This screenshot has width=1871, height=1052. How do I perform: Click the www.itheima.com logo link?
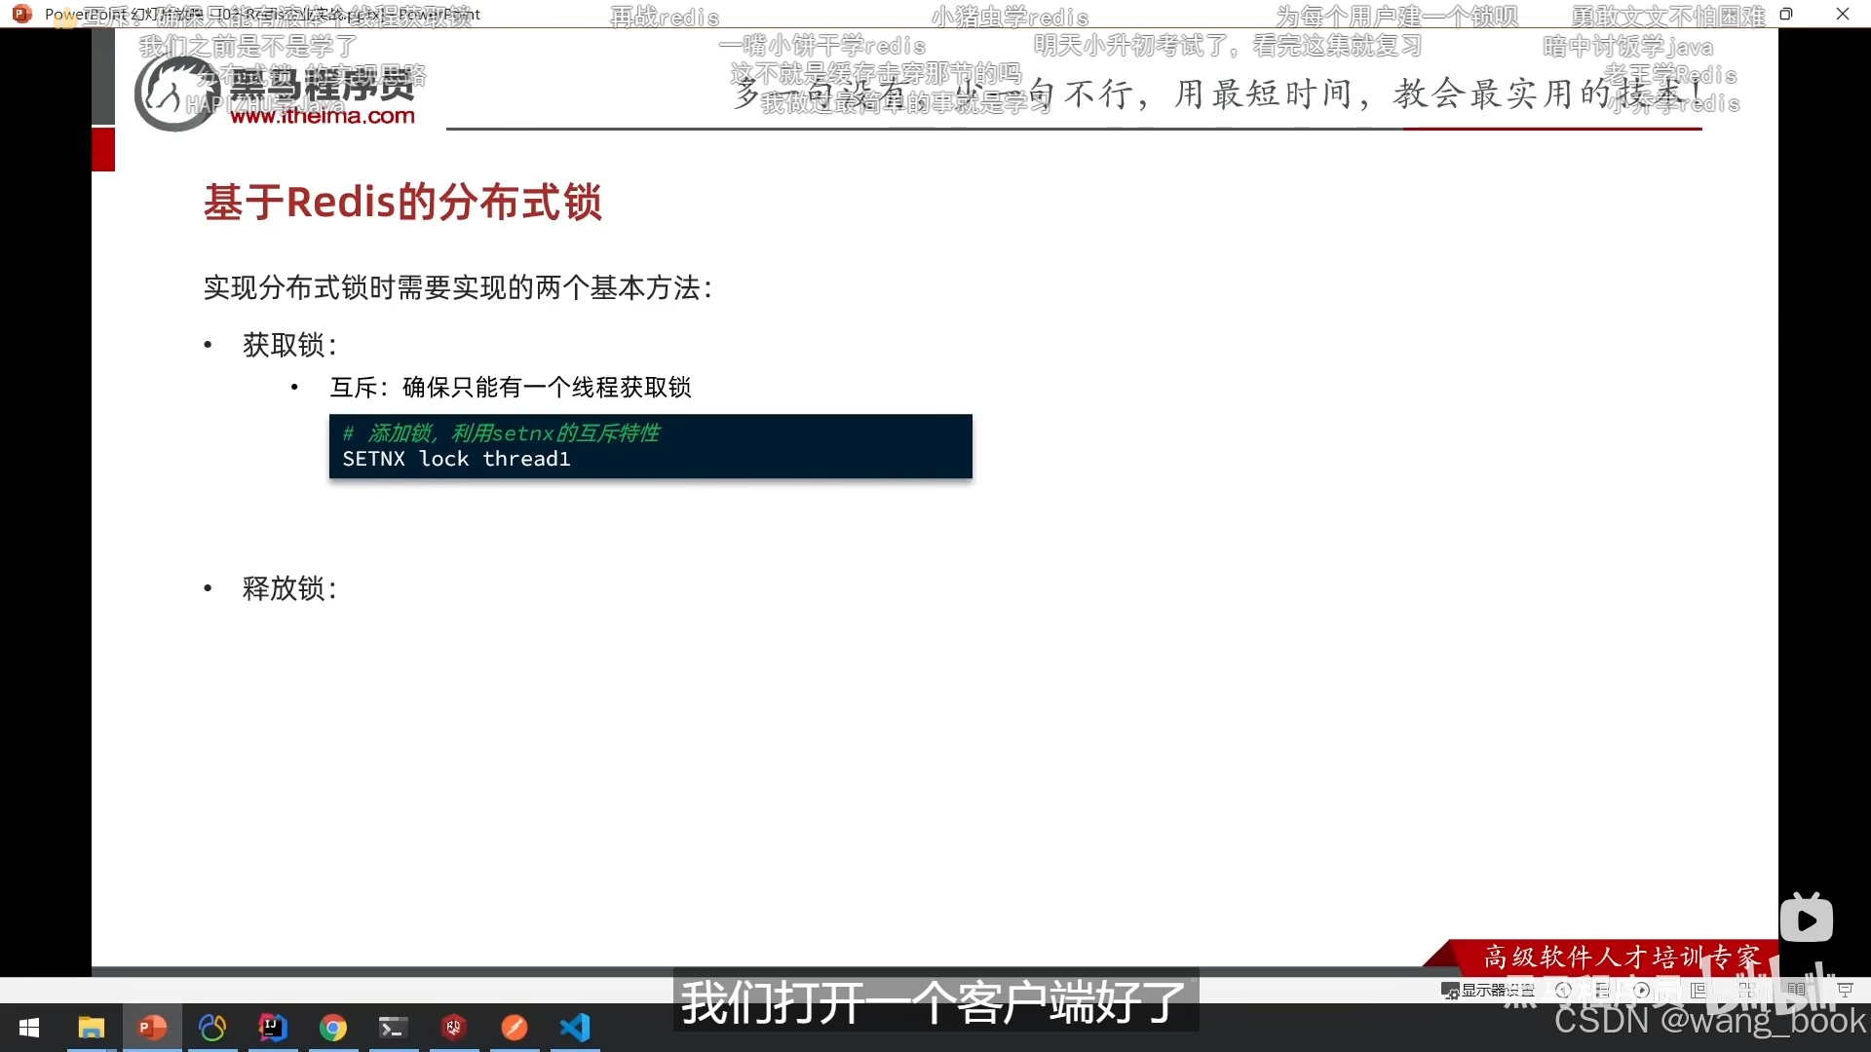(x=322, y=116)
